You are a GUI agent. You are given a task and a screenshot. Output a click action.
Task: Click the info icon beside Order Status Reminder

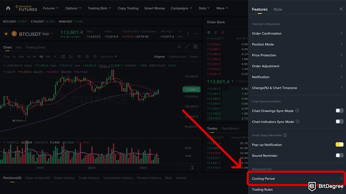click(285, 135)
